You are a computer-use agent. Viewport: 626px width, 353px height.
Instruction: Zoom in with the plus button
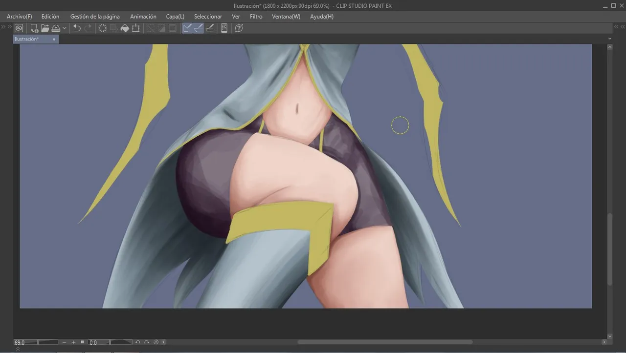73,342
